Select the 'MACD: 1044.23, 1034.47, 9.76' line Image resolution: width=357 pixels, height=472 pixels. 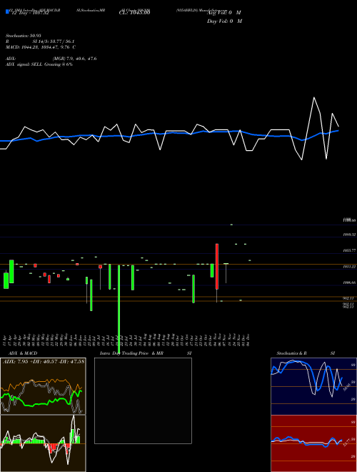38,47
